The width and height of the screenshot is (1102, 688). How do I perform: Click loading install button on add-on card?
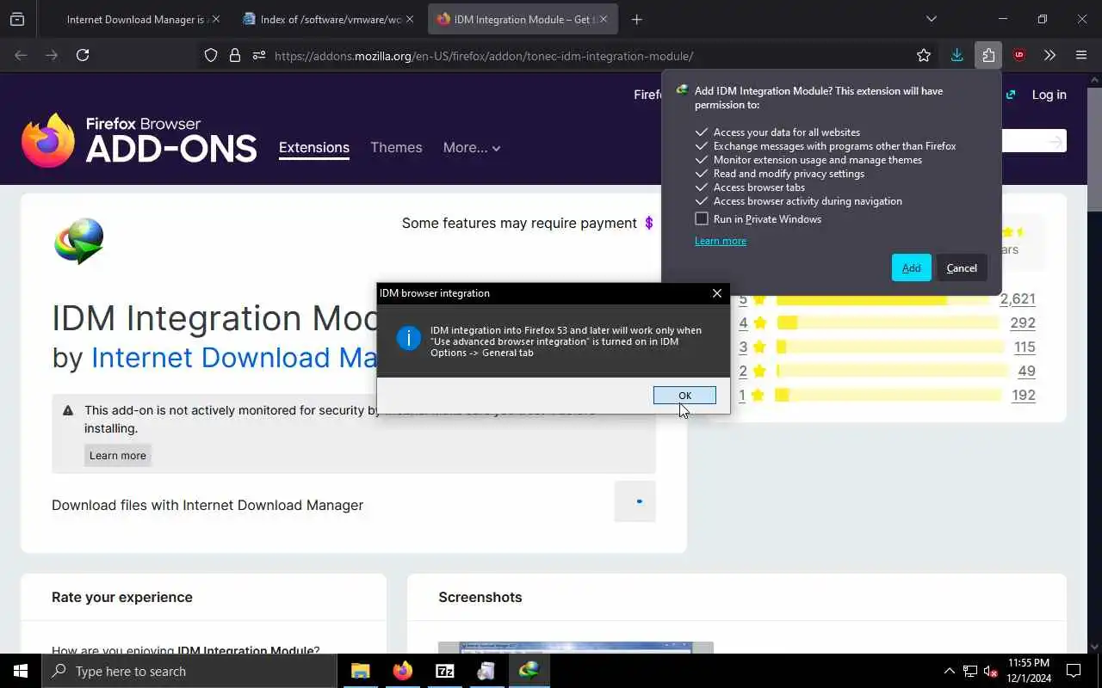(635, 501)
